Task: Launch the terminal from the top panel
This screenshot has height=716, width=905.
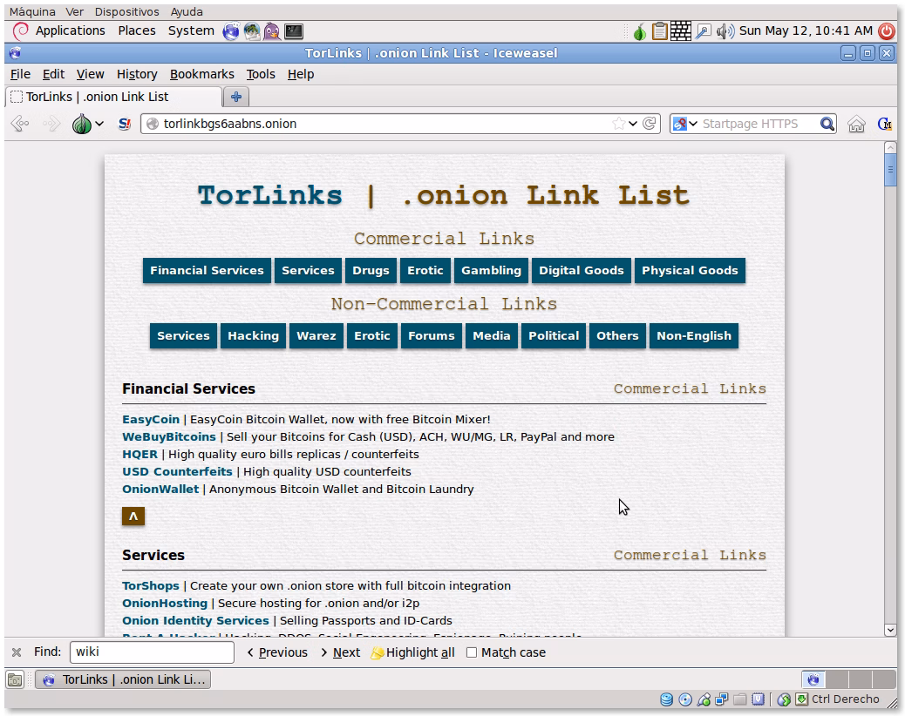Action: point(294,31)
